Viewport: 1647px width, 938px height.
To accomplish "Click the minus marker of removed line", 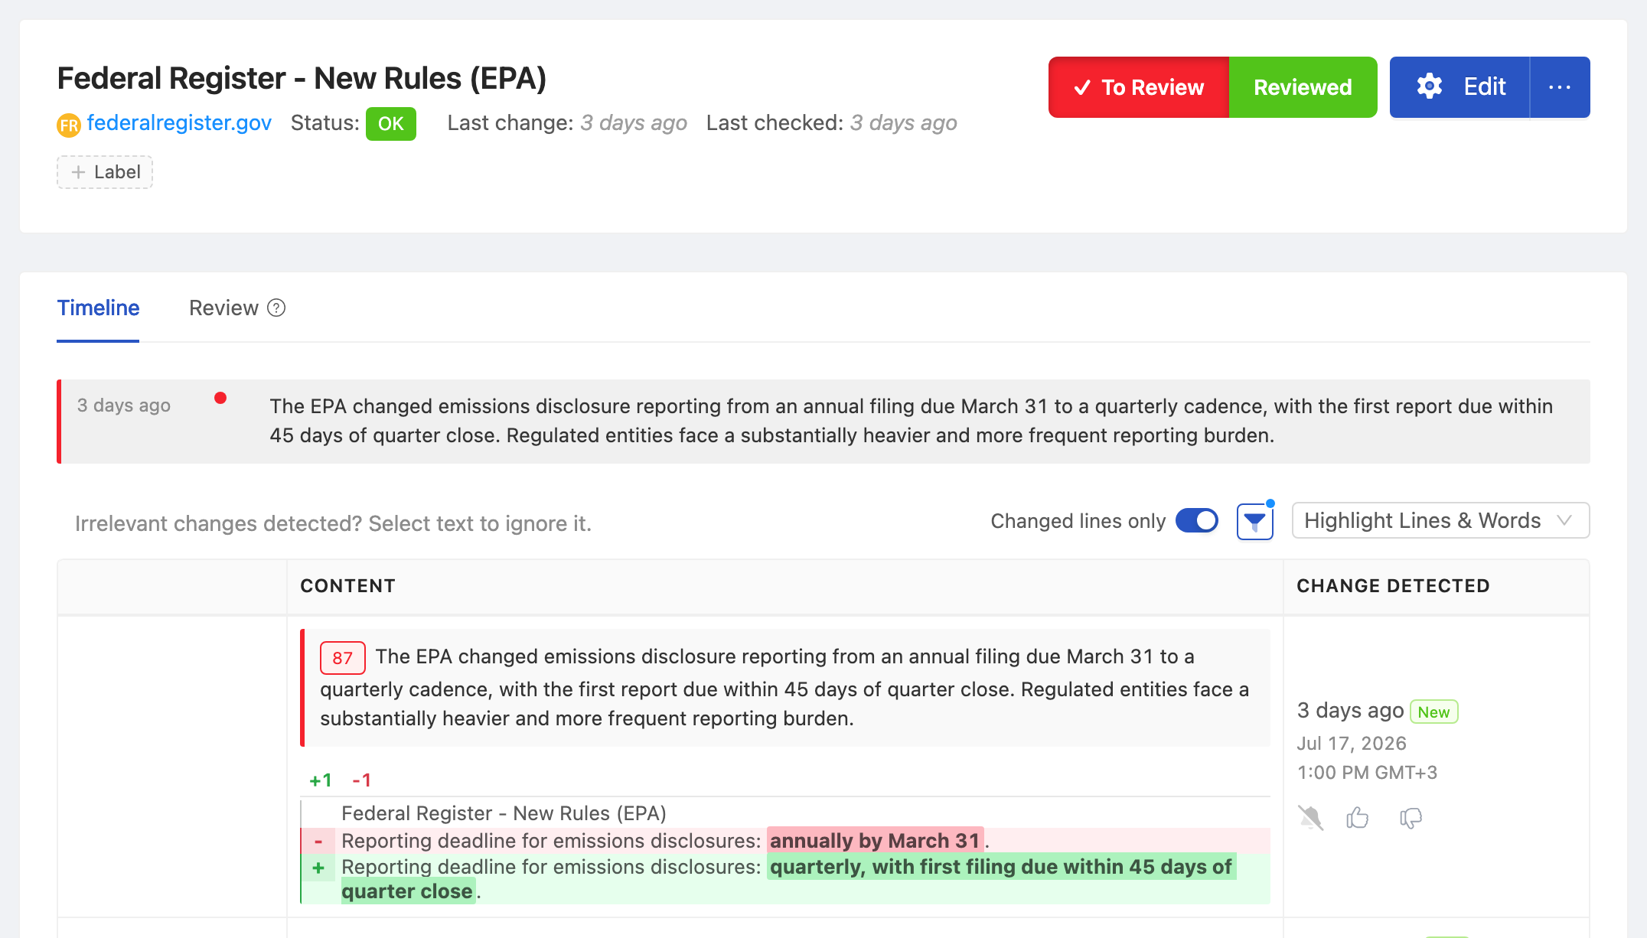I will pyautogui.click(x=318, y=842).
